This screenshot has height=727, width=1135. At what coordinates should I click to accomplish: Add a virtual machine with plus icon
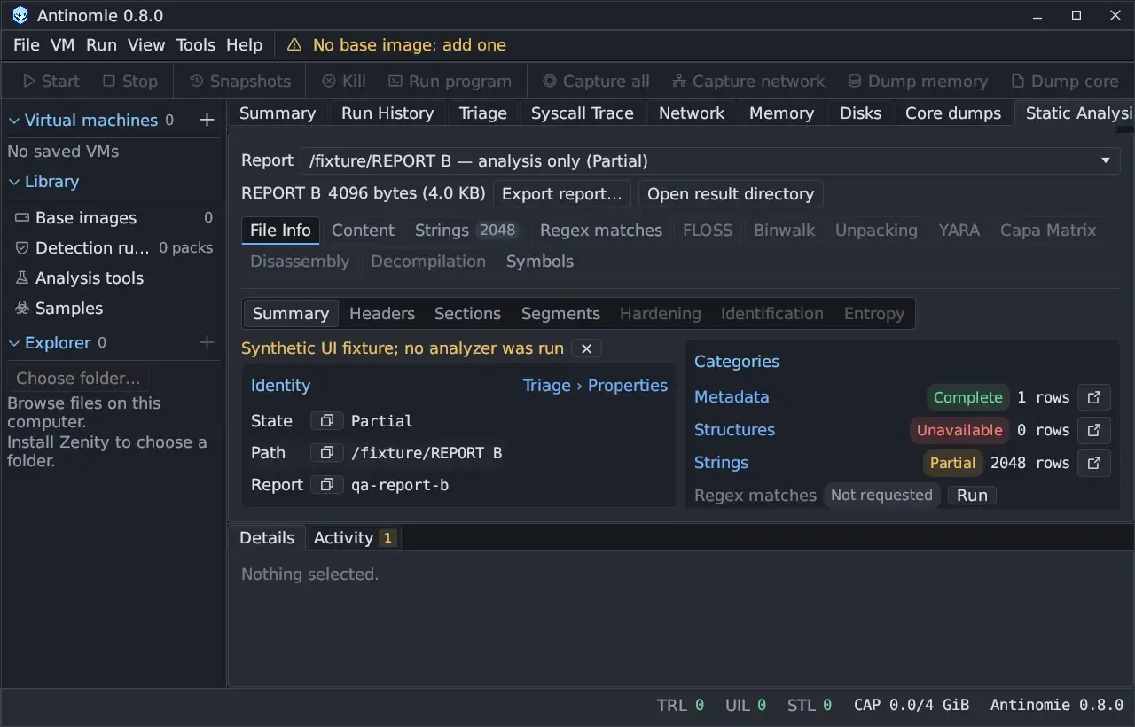coord(207,120)
